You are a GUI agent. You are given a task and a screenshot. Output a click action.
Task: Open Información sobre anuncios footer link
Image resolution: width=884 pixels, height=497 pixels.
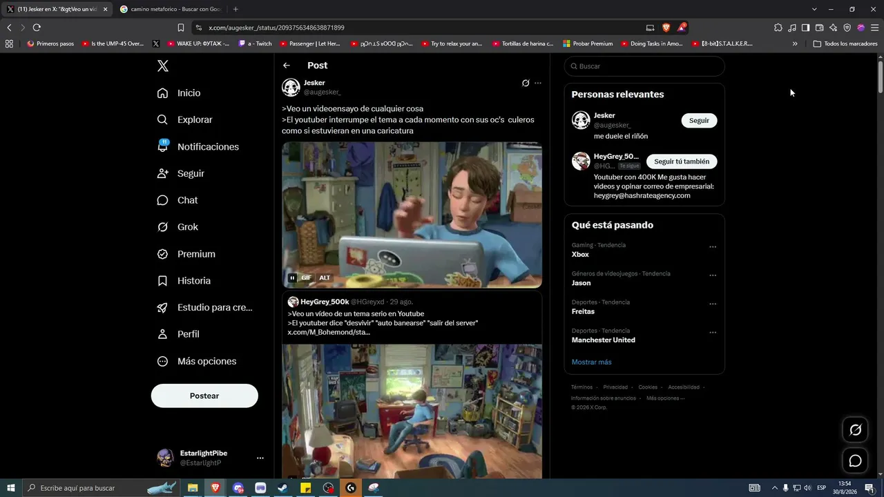(604, 398)
